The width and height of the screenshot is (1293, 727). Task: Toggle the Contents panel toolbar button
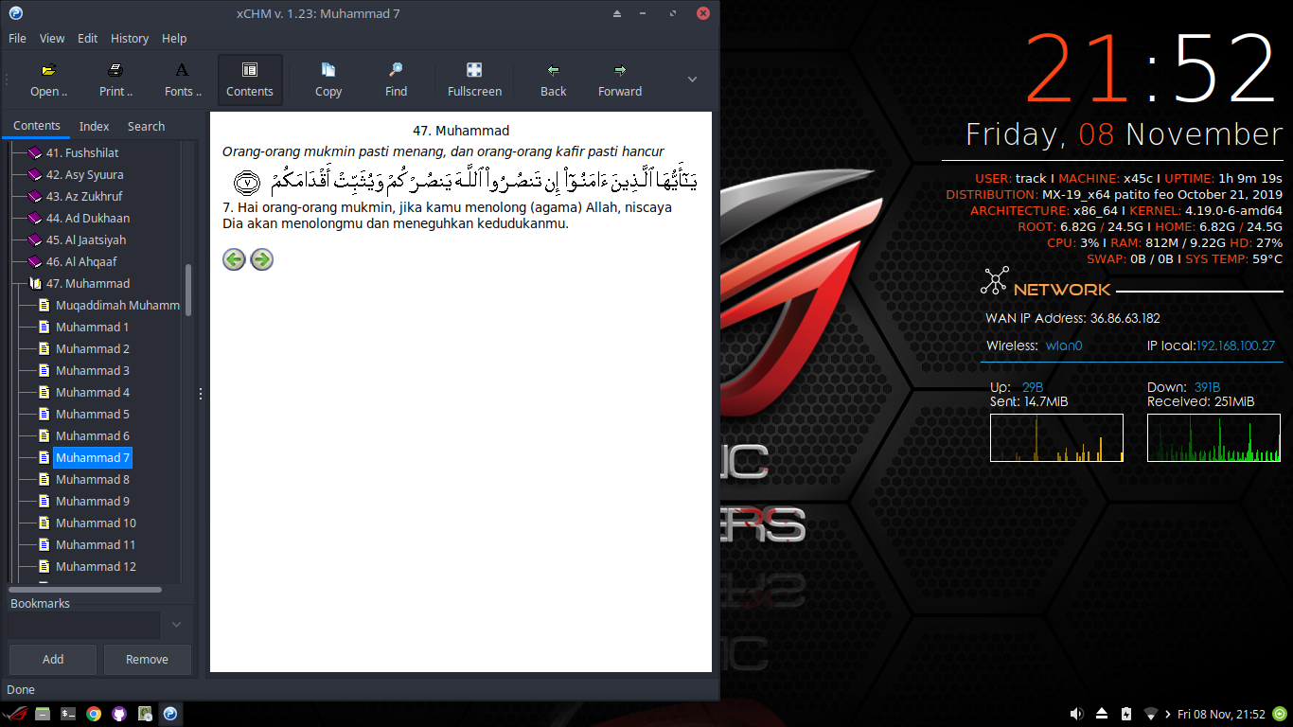(x=250, y=80)
